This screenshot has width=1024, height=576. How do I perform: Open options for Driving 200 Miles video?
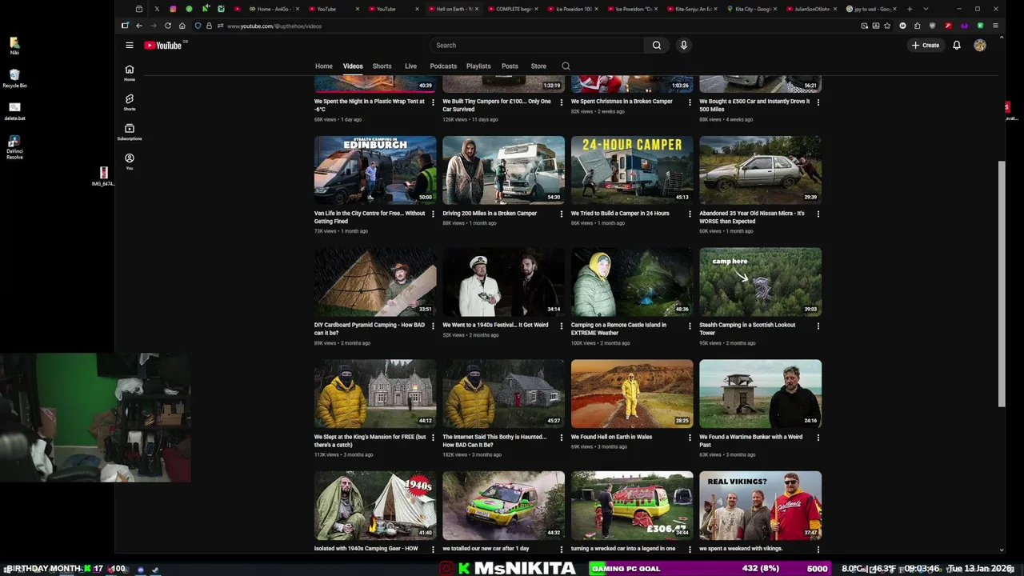point(561,214)
